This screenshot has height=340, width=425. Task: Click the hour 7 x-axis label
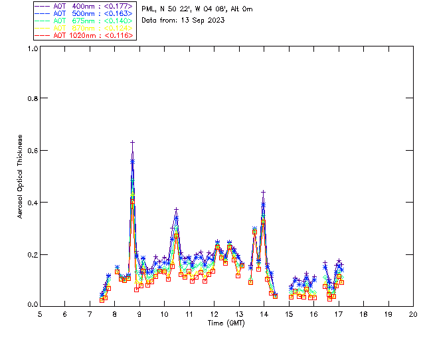[90, 314]
